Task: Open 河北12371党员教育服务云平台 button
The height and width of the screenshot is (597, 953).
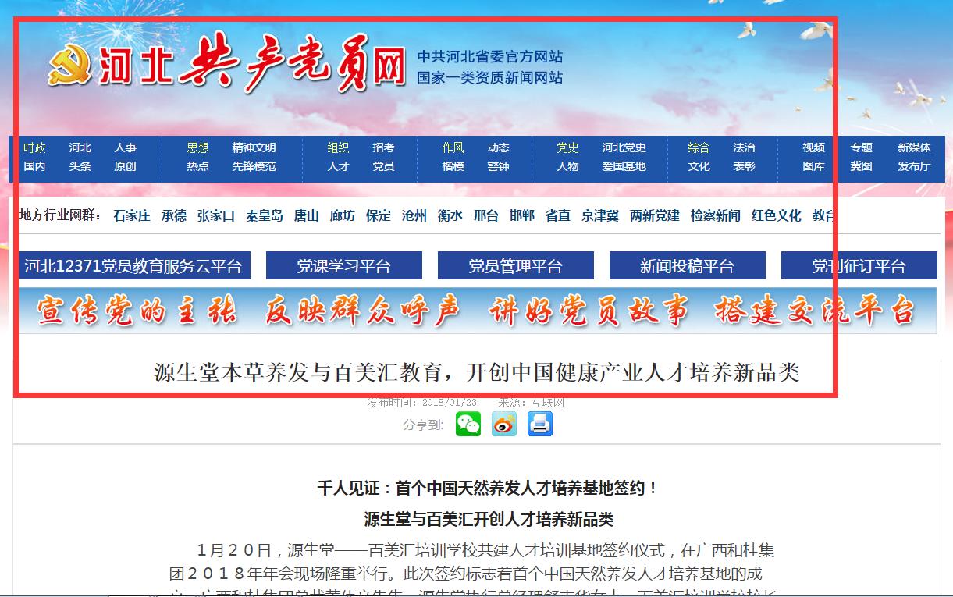Action: pos(133,266)
